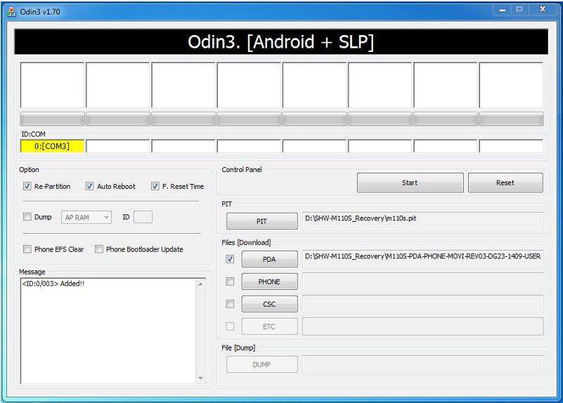Click the Odin3. [Android + SLP] banner

[281, 41]
